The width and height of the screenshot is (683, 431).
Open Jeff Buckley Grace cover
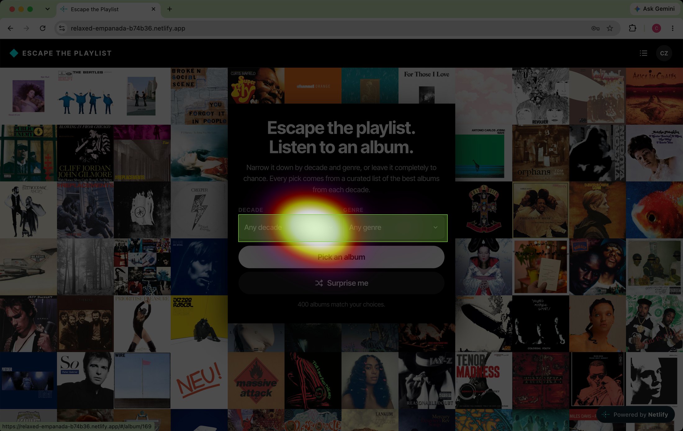(x=28, y=324)
